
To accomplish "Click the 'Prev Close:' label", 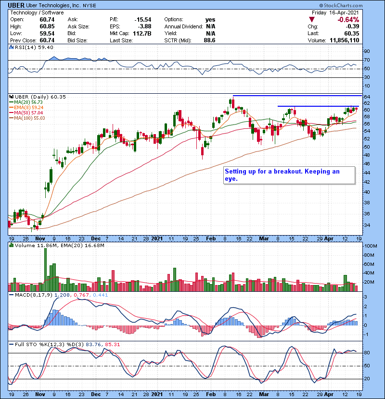I will 23,40.
